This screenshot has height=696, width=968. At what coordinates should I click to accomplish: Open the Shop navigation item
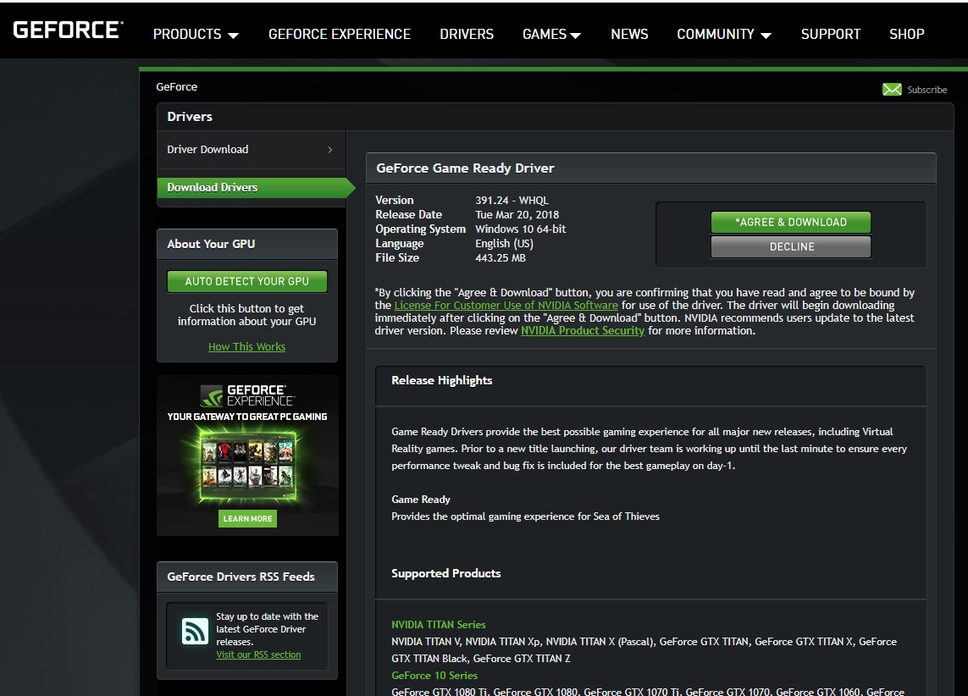(x=906, y=35)
